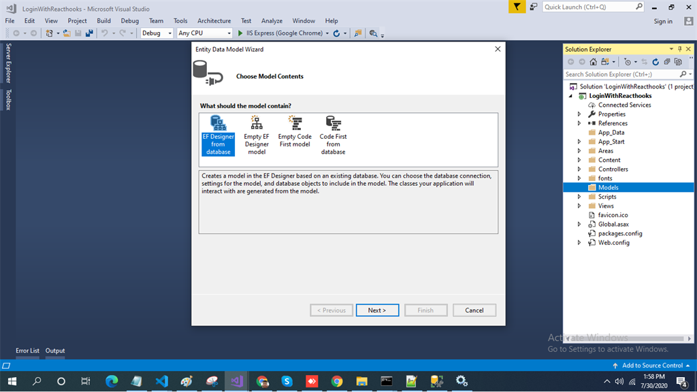Viewport: 697px width, 392px height.
Task: Open Skype from the taskbar
Action: coord(287,381)
